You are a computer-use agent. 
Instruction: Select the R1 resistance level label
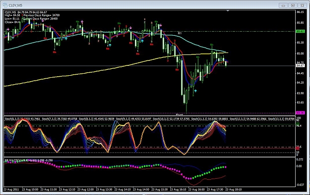click(180, 33)
